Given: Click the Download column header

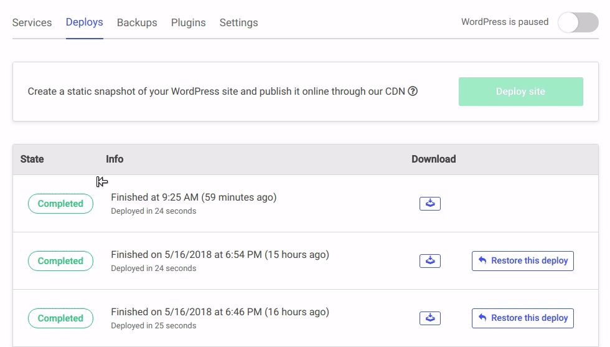Looking at the screenshot, I should point(433,159).
